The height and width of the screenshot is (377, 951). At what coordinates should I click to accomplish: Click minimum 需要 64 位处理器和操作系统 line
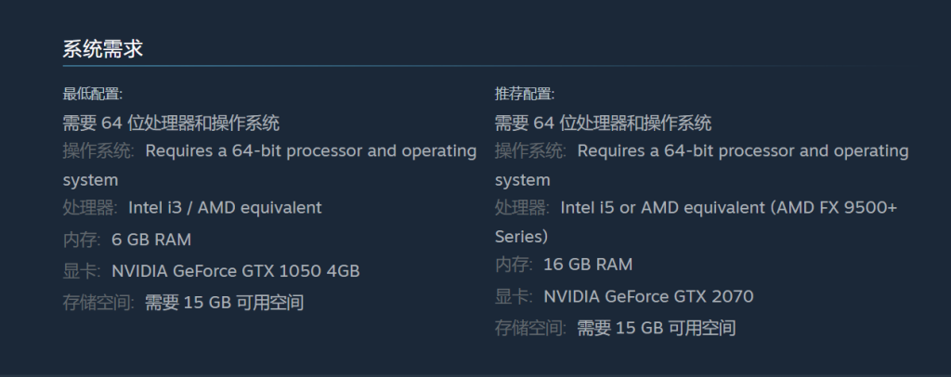pyautogui.click(x=171, y=123)
